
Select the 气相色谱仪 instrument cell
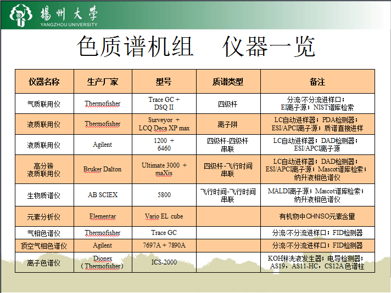(x=44, y=233)
